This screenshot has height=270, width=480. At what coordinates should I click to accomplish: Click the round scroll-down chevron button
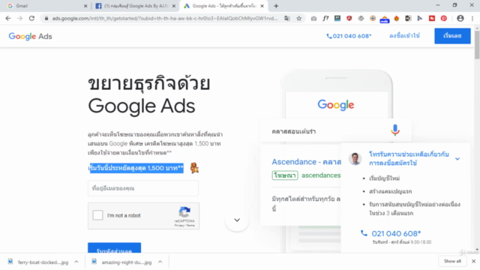[x=237, y=220]
